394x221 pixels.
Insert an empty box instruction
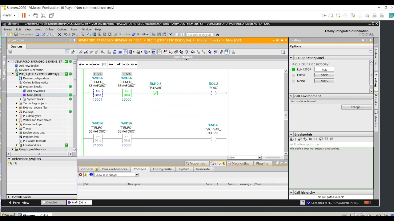[104, 64]
